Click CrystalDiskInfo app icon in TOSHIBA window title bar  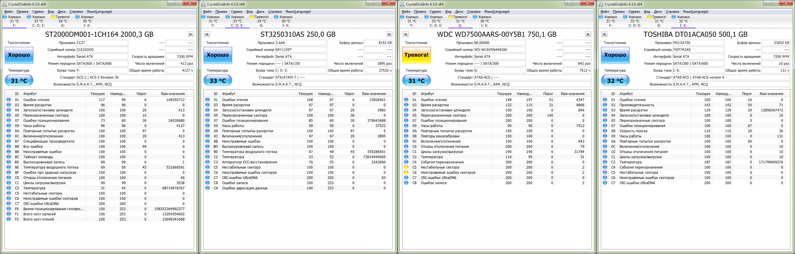click(x=601, y=4)
